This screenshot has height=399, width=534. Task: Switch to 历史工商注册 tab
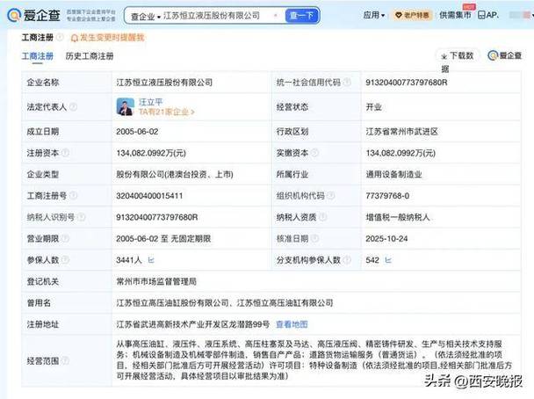click(x=90, y=56)
